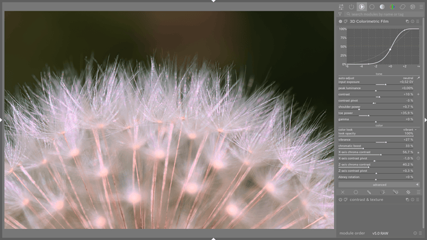Collapse module filter triangle beside search box
The image size is (427, 240).
(x=340, y=14)
